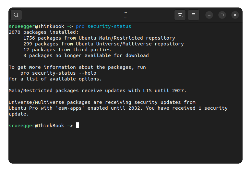251x173 pixels.
Task: Click the 'Universe/Multiverse packages are receiving' line
Action: 102,102
